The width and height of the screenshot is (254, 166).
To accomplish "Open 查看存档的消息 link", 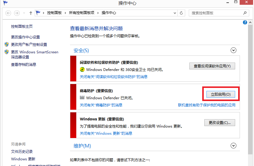I will (24, 65).
